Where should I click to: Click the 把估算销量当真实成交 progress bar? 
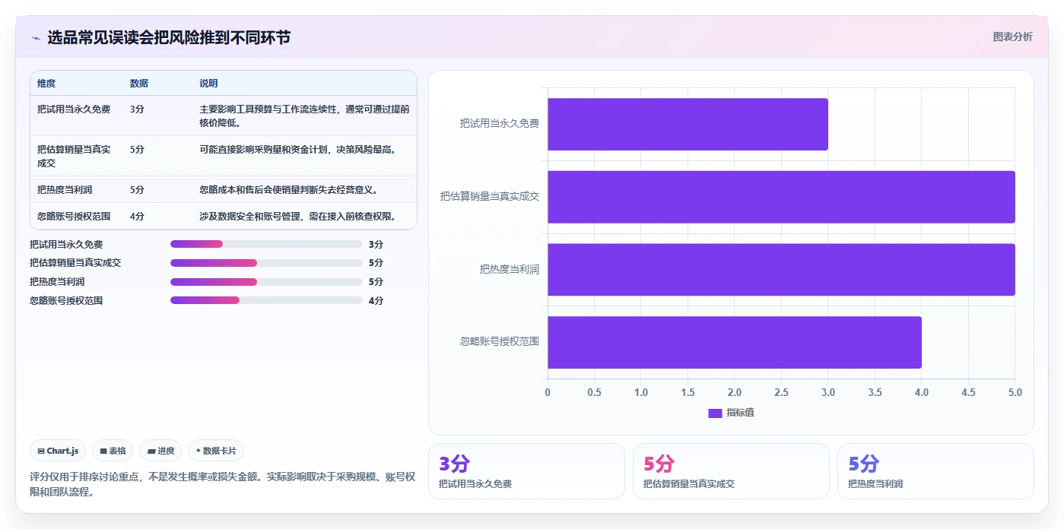(x=266, y=263)
